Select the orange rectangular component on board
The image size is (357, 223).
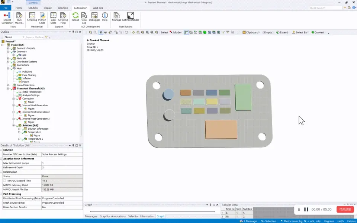click(221, 129)
